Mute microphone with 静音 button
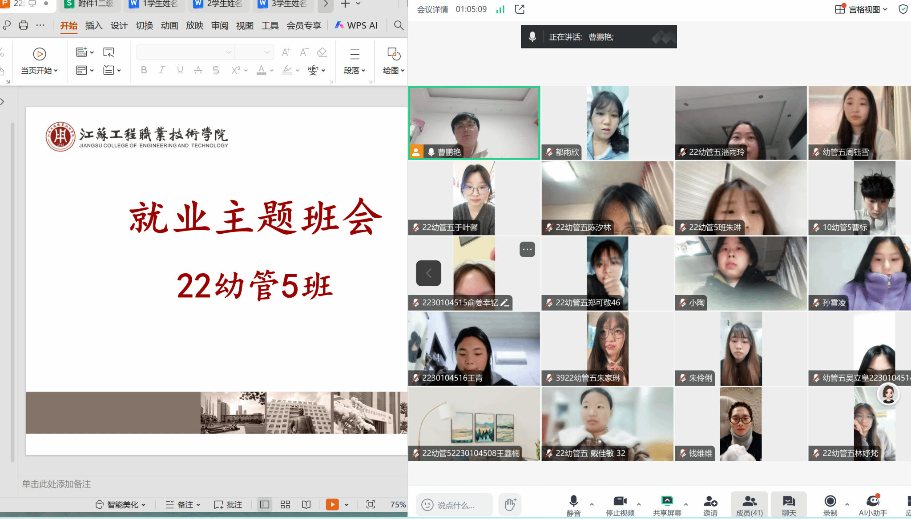The height and width of the screenshot is (519, 911). click(573, 505)
